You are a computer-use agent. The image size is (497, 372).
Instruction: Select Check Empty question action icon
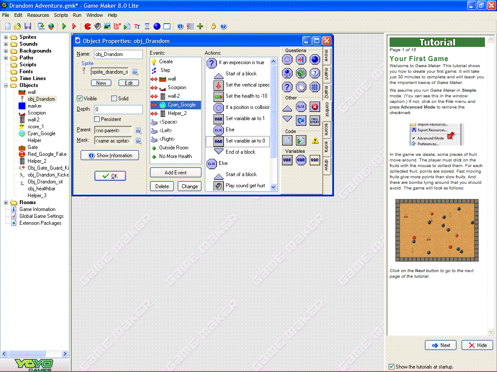(287, 59)
